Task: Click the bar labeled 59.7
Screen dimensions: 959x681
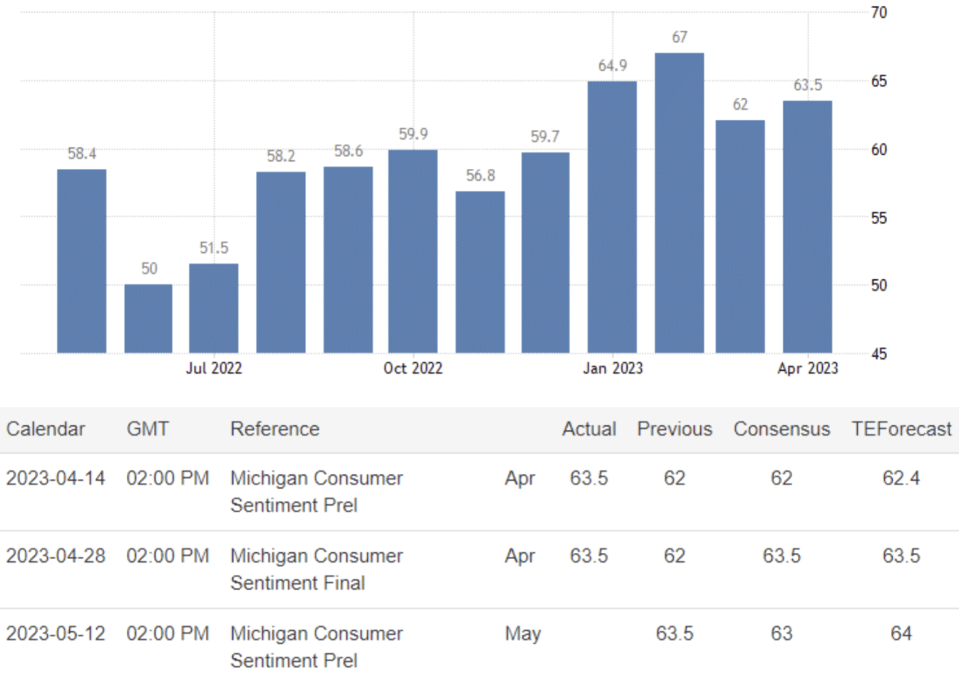Action: pyautogui.click(x=545, y=252)
